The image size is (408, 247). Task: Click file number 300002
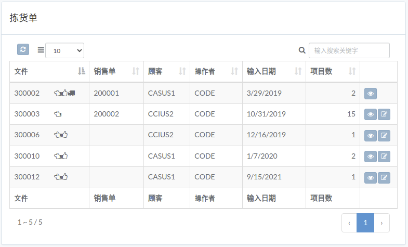coord(27,93)
